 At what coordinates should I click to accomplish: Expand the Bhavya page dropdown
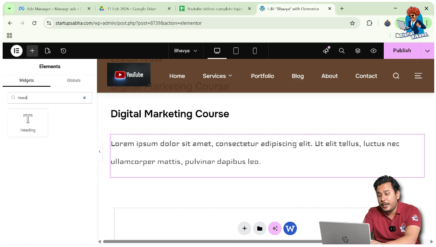click(x=185, y=51)
